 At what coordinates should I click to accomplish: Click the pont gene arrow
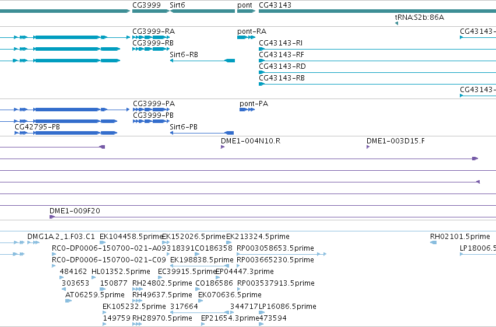[x=246, y=11]
